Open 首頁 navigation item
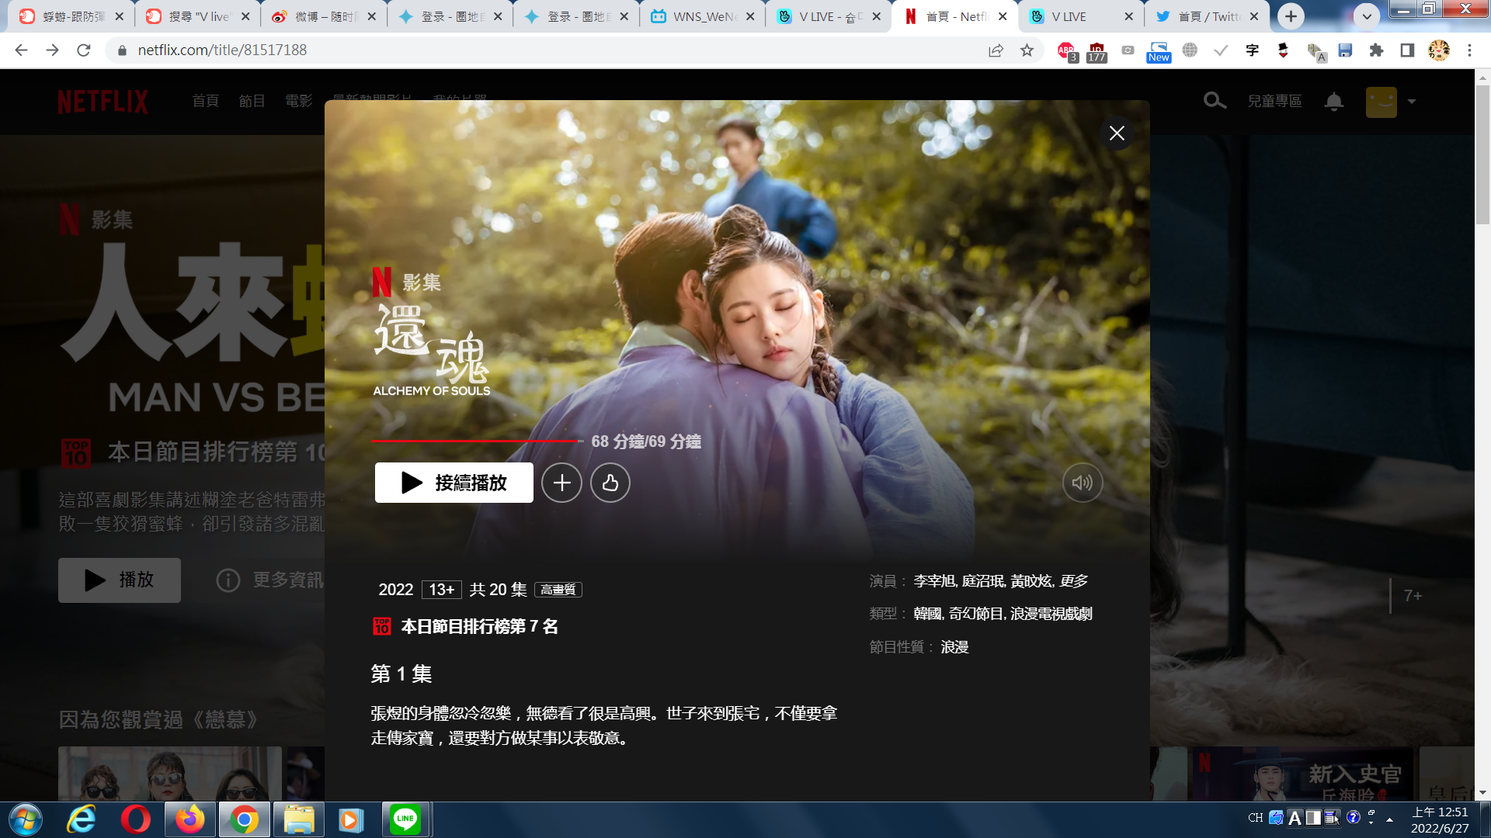This screenshot has height=838, width=1491. [206, 101]
